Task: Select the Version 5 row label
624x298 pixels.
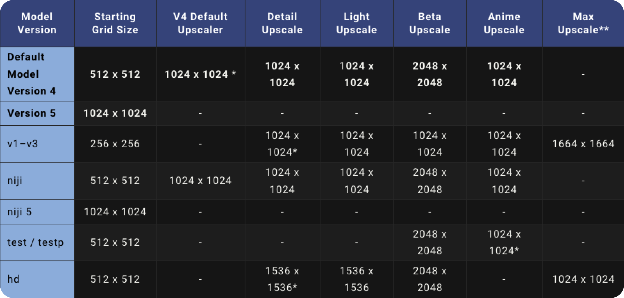Action: click(x=37, y=113)
